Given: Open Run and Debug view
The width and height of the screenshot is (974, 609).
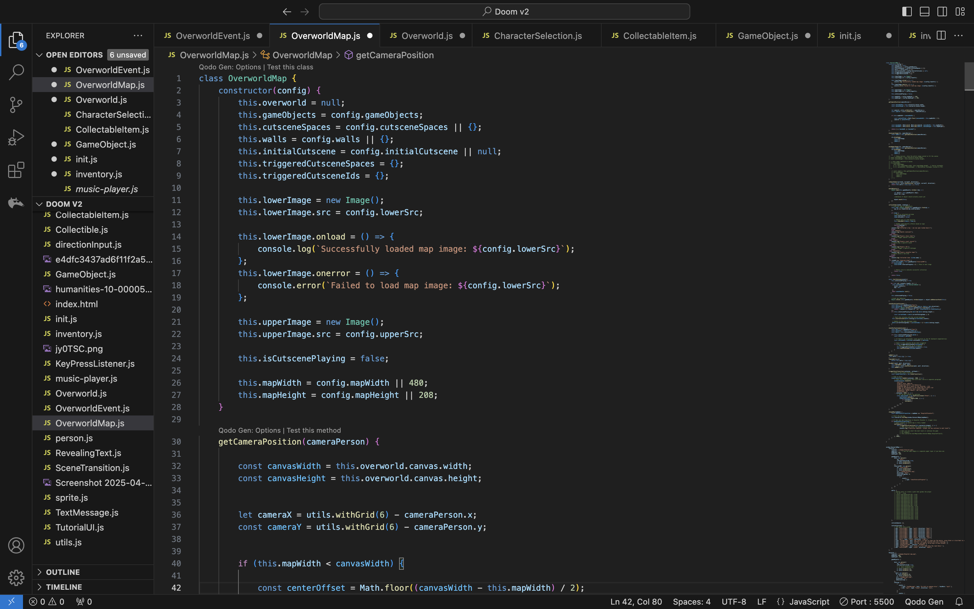Looking at the screenshot, I should click(x=16, y=137).
